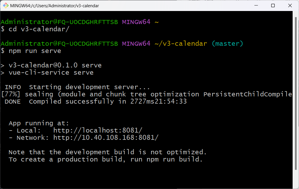Image resolution: width=299 pixels, height=189 pixels.
Task: Maximize the Git Bash terminal window
Action: point(273,5)
